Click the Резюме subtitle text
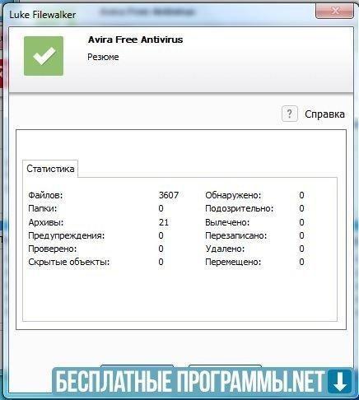Image resolution: width=359 pixels, height=400 pixels. click(103, 57)
